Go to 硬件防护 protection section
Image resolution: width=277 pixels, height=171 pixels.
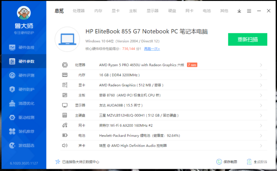pos(24,89)
